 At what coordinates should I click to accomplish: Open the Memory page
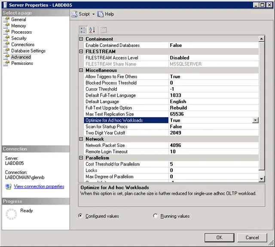click(x=18, y=26)
